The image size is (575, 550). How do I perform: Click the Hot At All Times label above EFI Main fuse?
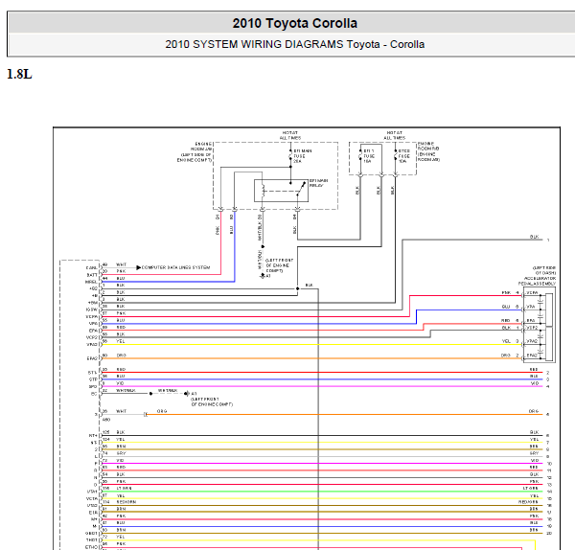click(x=290, y=135)
